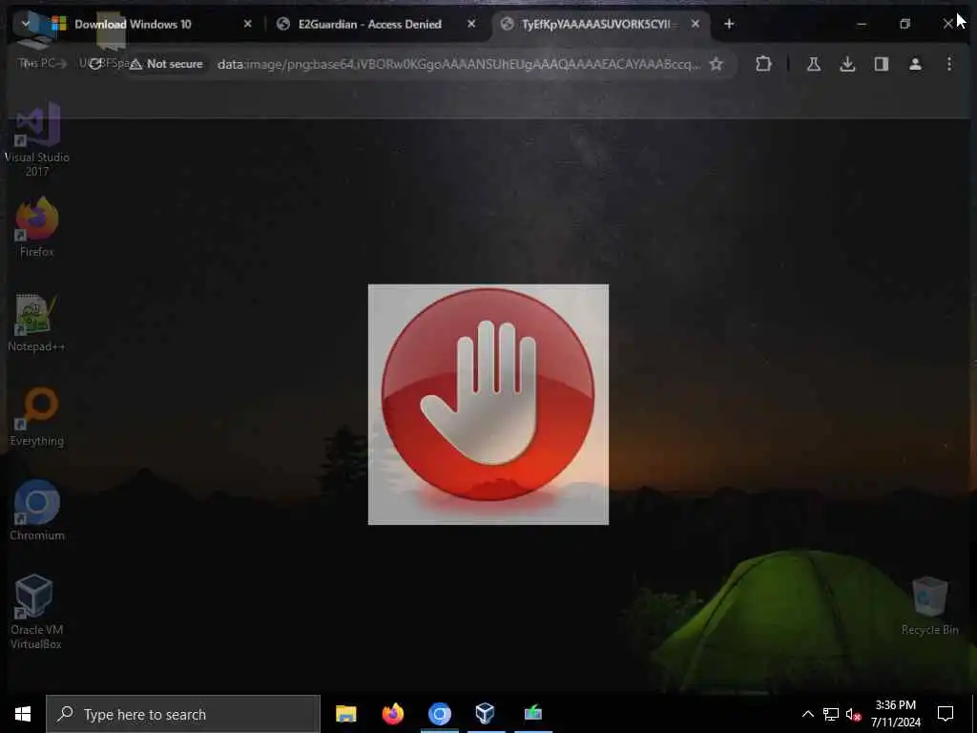Switch to Chromium on the taskbar
Viewport: 977px width, 733px height.
(439, 714)
